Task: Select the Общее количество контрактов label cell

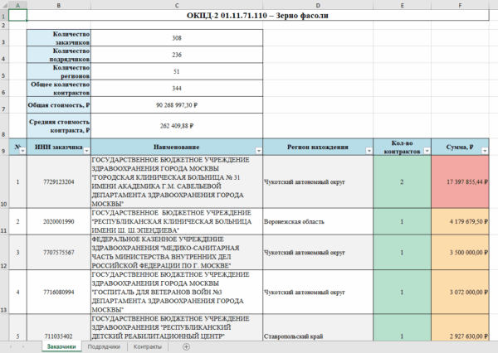Action: 59,88
